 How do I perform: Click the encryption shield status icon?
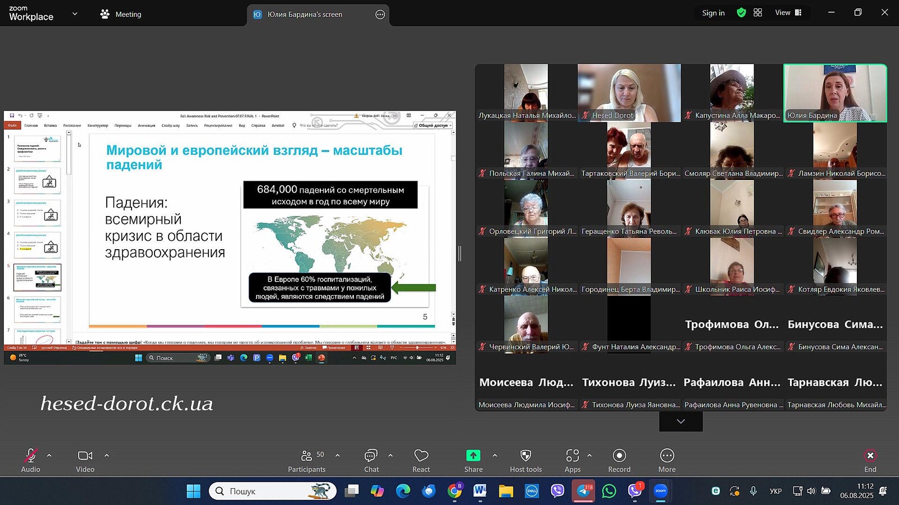coord(741,13)
